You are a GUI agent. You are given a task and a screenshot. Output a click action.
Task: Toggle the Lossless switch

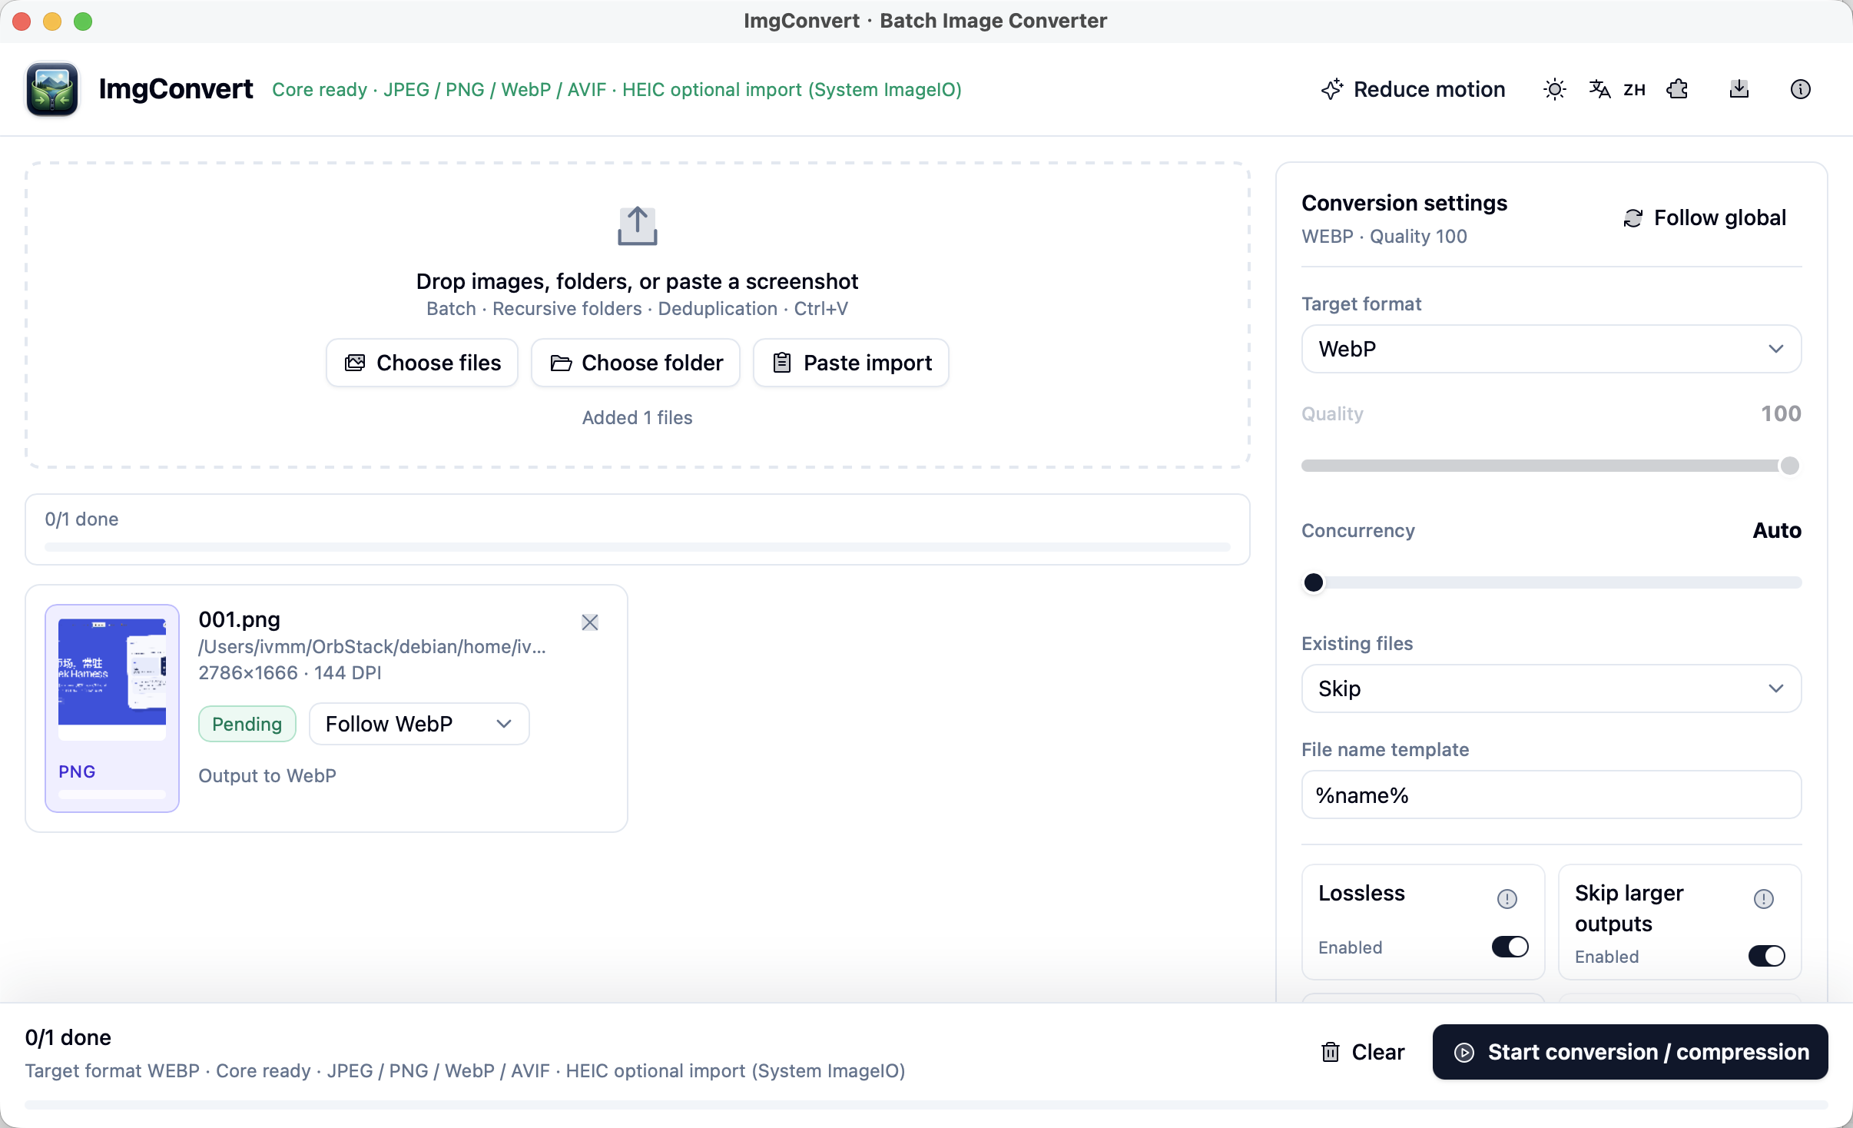point(1510,947)
